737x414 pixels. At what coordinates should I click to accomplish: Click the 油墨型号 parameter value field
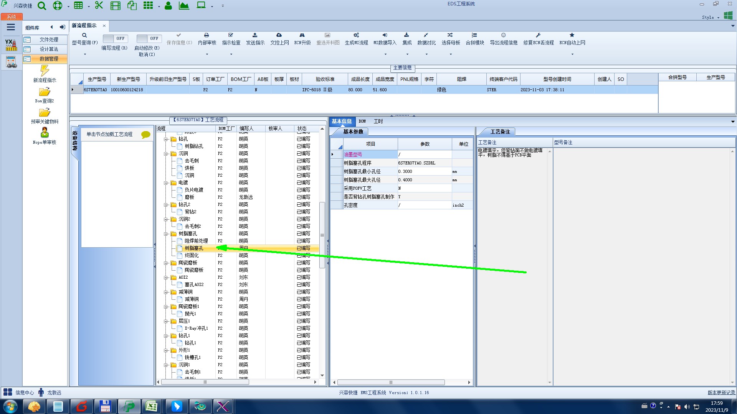click(x=424, y=154)
